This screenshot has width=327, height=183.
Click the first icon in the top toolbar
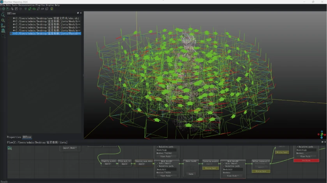click(x=3, y=9)
